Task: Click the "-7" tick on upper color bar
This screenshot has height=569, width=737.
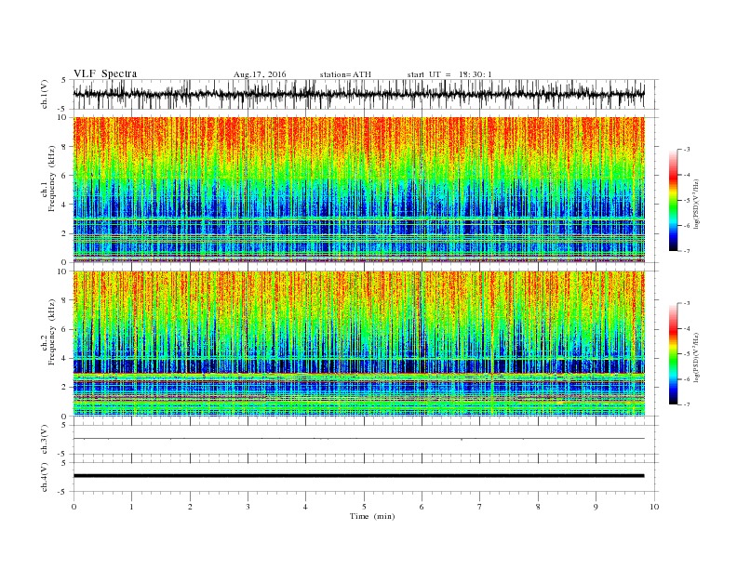Action: [x=686, y=251]
